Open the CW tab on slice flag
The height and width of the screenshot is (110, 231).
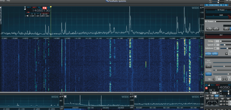37,16
